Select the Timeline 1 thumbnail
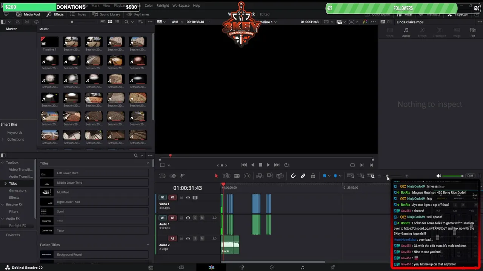483x271 pixels. [x=49, y=42]
